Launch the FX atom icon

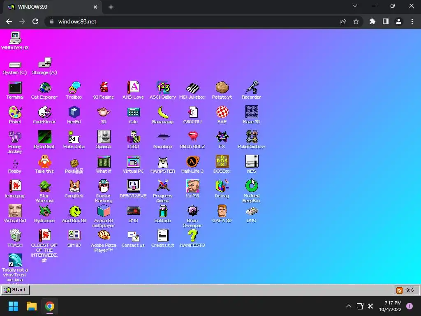pyautogui.click(x=222, y=137)
